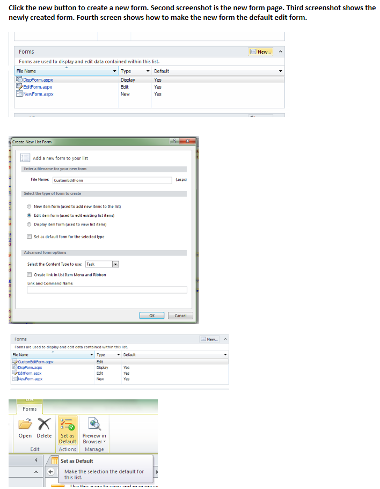380x489 pixels.
Task: Close the Create New List Form dialog
Action: (x=187, y=141)
